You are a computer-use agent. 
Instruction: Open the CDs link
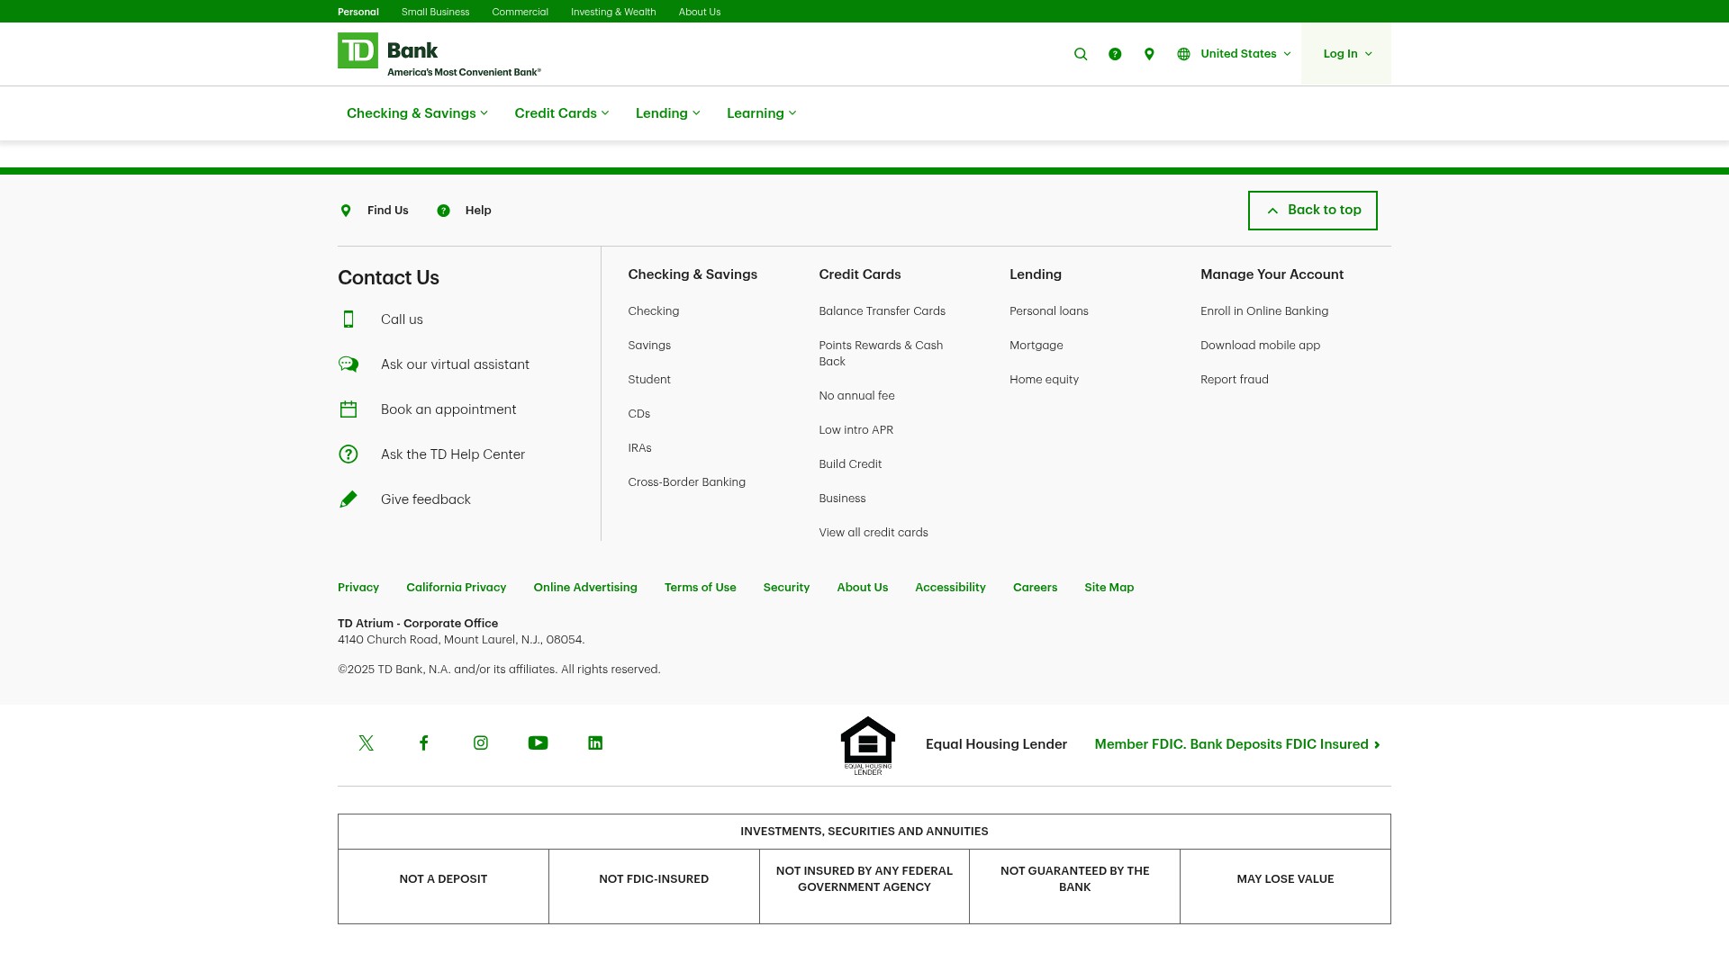[x=639, y=414]
